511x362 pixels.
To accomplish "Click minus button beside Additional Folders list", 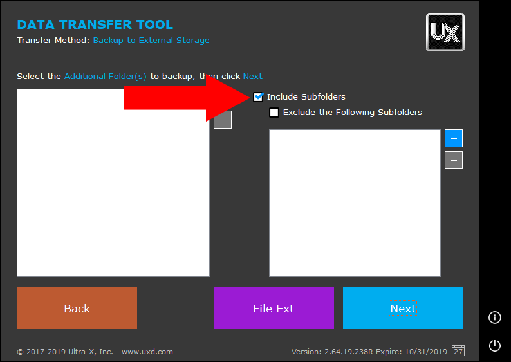I will click(223, 120).
